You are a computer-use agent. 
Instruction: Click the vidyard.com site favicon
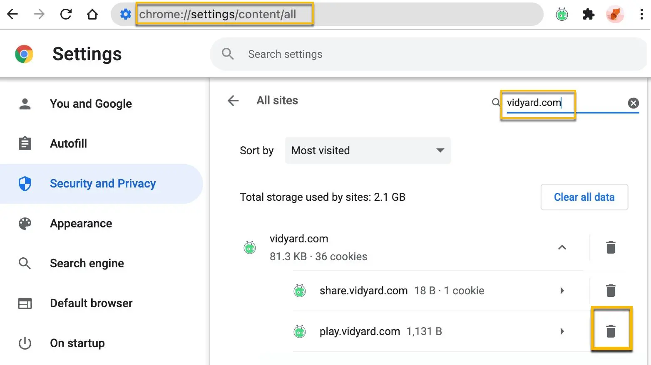[250, 247]
